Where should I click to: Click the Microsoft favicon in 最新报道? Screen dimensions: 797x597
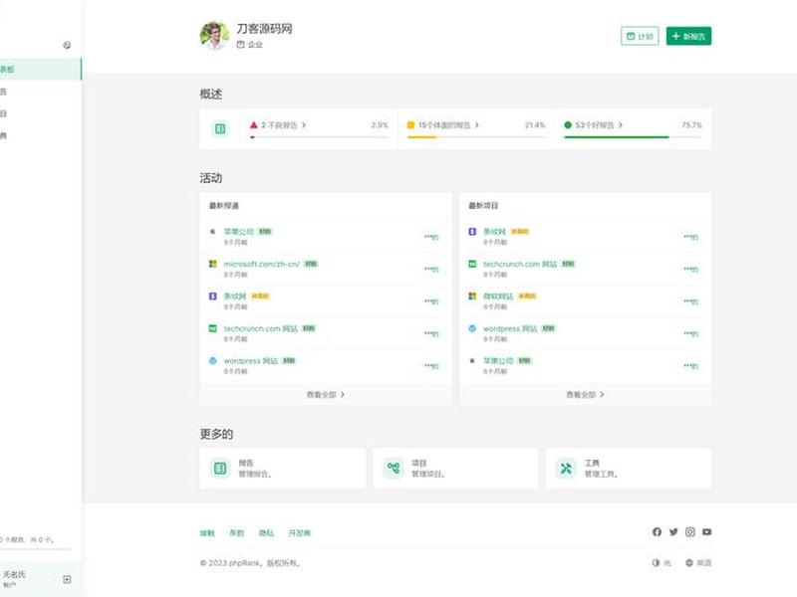pos(213,264)
